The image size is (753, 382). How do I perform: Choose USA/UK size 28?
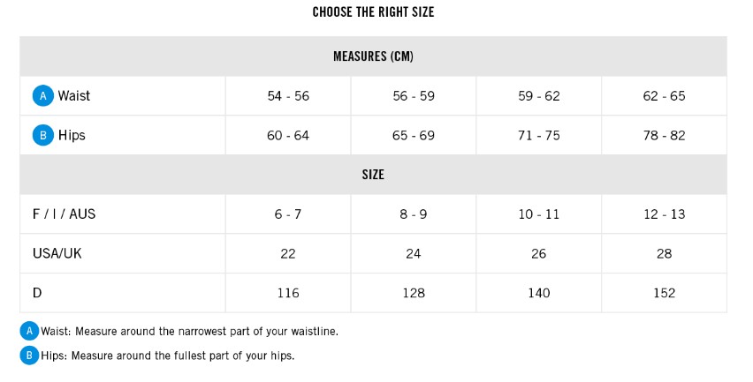(664, 254)
